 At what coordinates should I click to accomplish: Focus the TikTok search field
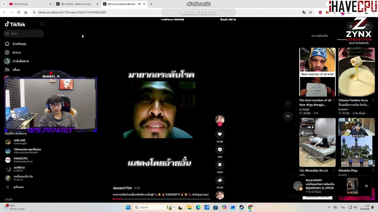tap(24, 34)
